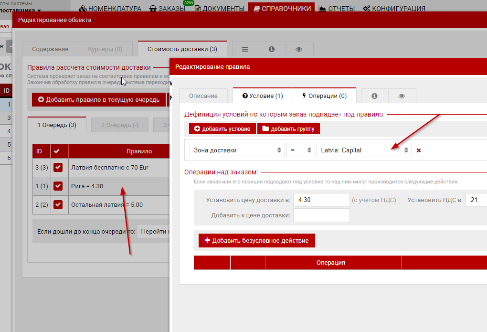Open Конфигурация in top menu

click(394, 9)
